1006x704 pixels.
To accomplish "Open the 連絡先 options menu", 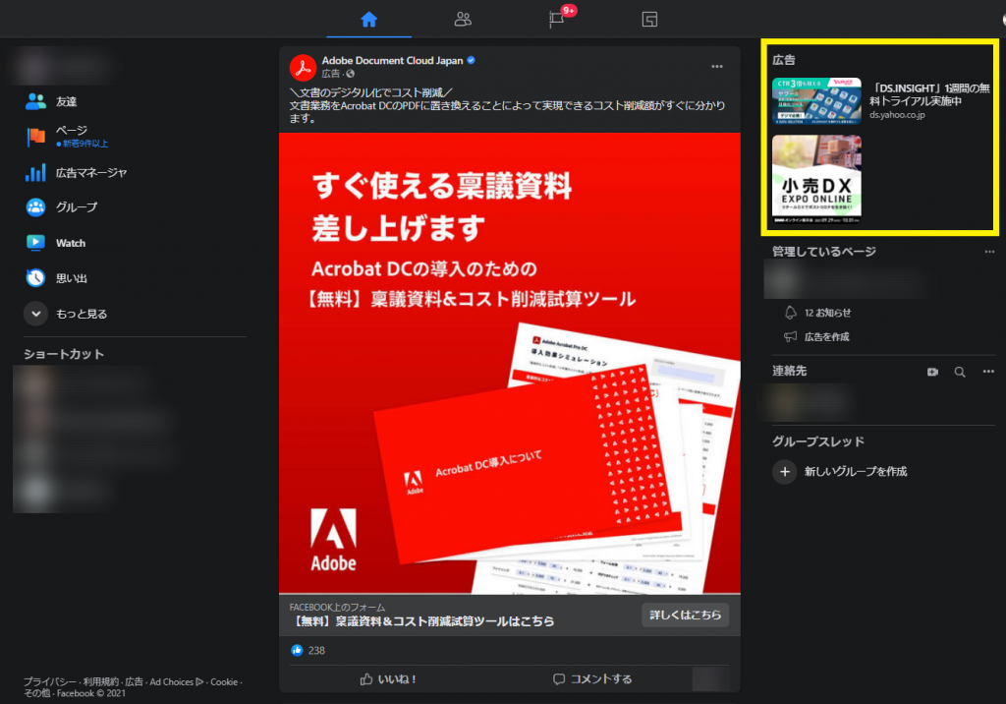I will (988, 372).
